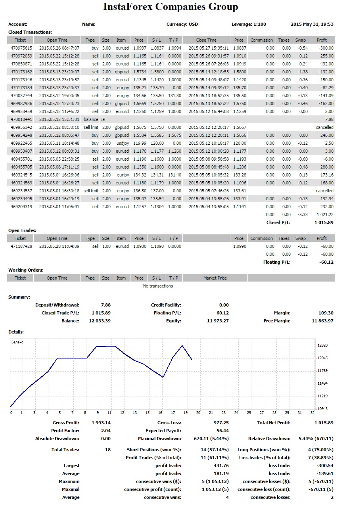The image size is (343, 506).
Task: Click ticket 470850871 in closed transactions
Action: tap(21, 64)
